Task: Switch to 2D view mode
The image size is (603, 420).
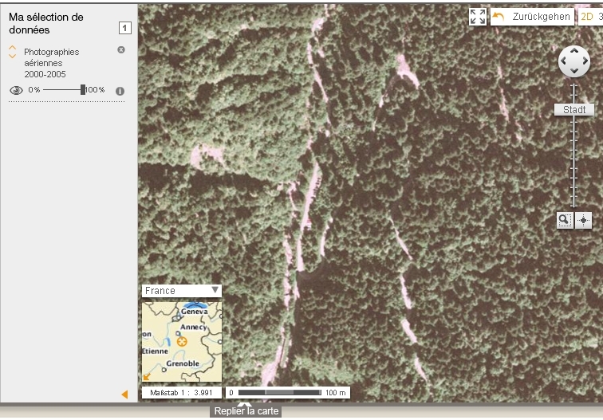Action: 586,17
